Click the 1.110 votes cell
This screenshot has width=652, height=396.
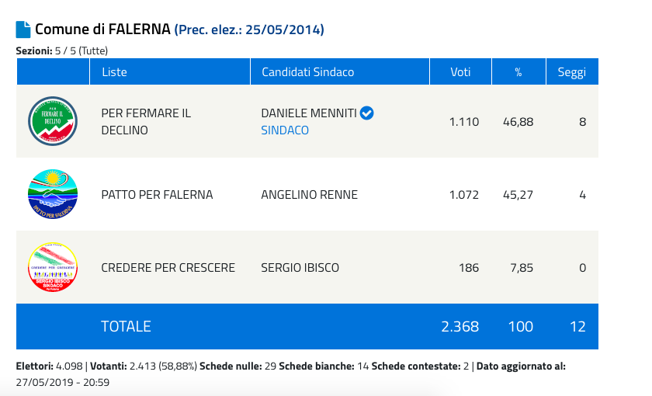pyautogui.click(x=463, y=122)
